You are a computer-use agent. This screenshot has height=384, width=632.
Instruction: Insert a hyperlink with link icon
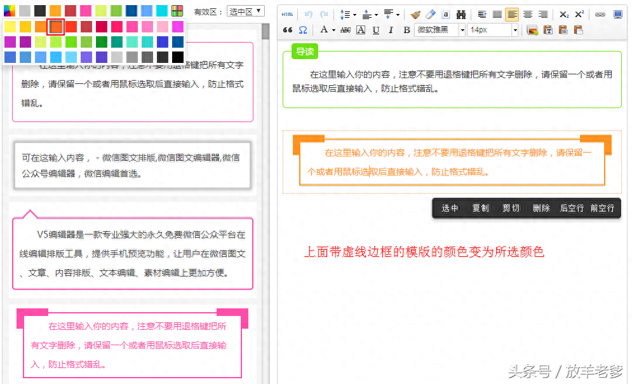click(x=600, y=15)
